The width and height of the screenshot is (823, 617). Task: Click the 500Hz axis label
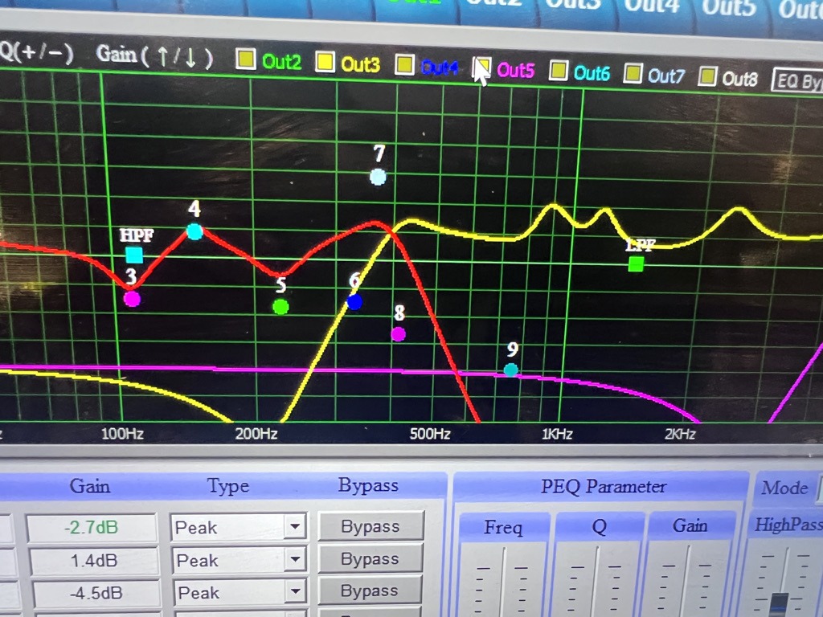click(x=431, y=434)
